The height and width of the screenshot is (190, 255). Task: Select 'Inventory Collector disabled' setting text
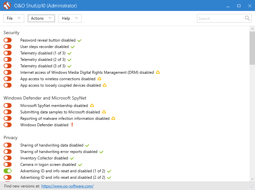point(44,158)
